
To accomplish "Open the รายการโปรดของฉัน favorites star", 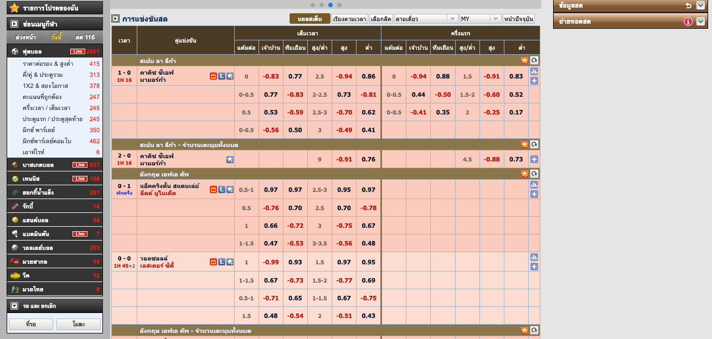I will pos(14,8).
